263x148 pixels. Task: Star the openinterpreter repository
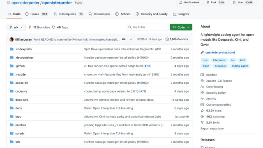point(243,2)
